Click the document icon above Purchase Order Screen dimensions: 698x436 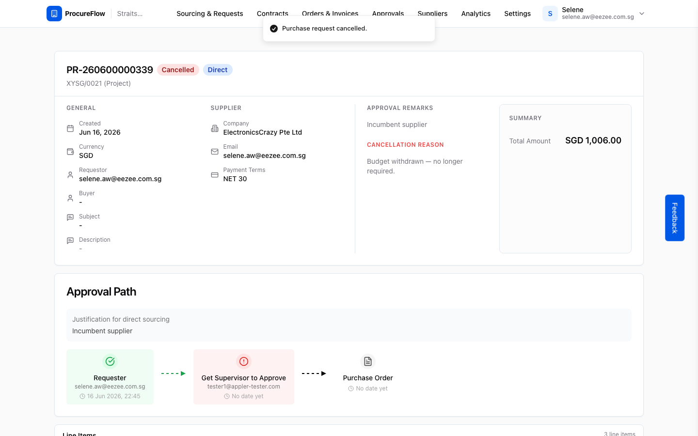(368, 361)
